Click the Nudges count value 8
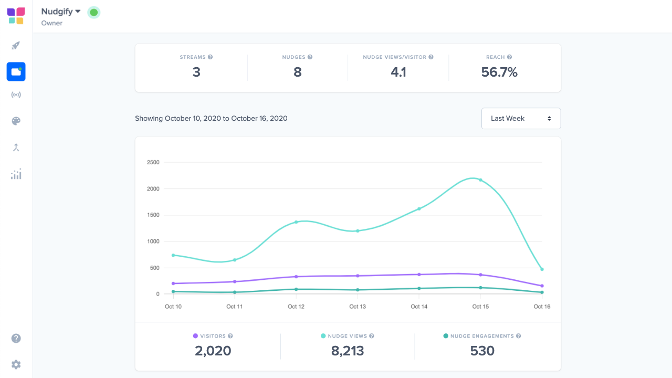The width and height of the screenshot is (672, 378). click(297, 72)
